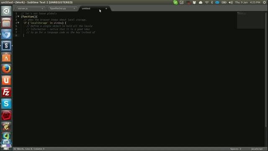Select the Sublime Text dock icon
Viewport: 268px width, 151px height.
click(x=6, y=46)
